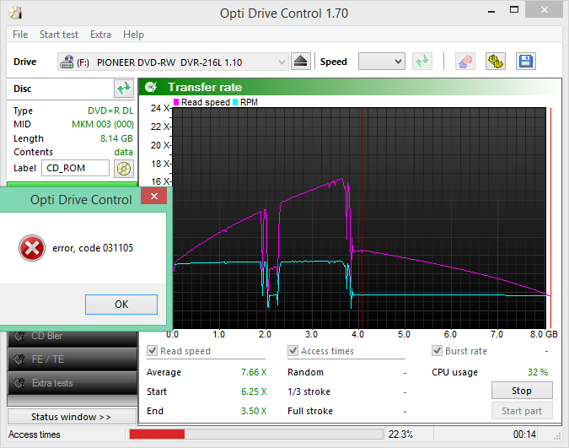
Task: Click the Start part button
Action: [522, 411]
